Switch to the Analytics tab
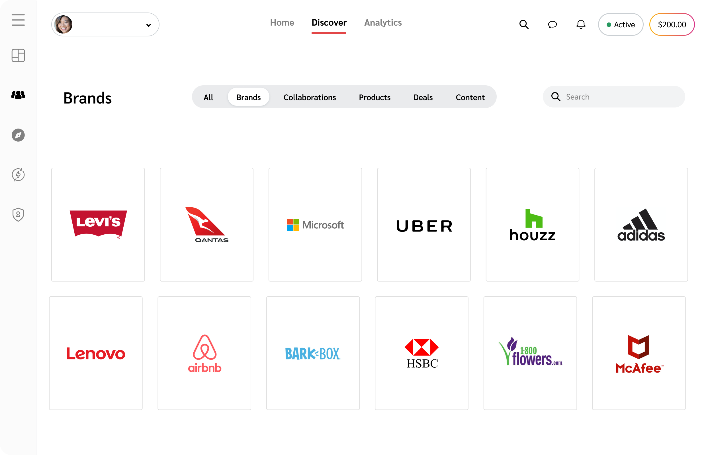 [383, 22]
